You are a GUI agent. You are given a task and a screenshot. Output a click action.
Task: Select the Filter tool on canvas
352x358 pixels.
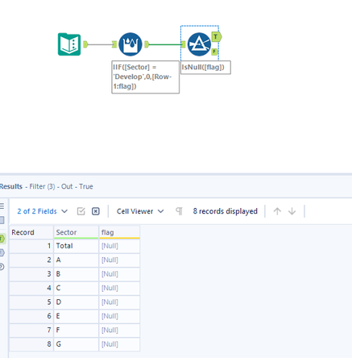(199, 44)
